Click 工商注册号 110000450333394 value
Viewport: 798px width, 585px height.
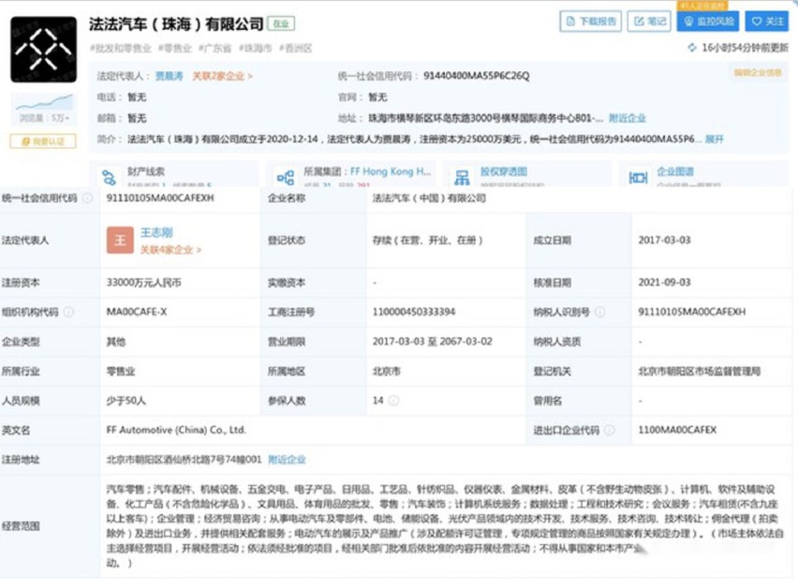(414, 312)
